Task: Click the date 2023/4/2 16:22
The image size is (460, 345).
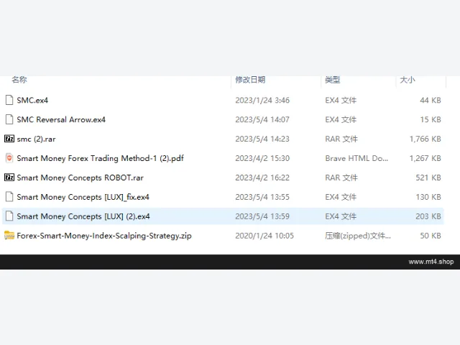Action: click(x=262, y=178)
